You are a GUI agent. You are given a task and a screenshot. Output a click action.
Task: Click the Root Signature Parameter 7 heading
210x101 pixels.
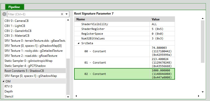point(94,14)
